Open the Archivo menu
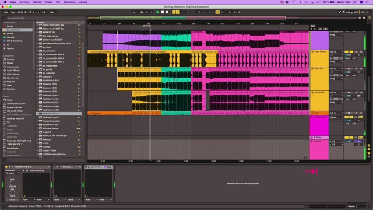Screen dimensions: 373x210 (24, 2)
